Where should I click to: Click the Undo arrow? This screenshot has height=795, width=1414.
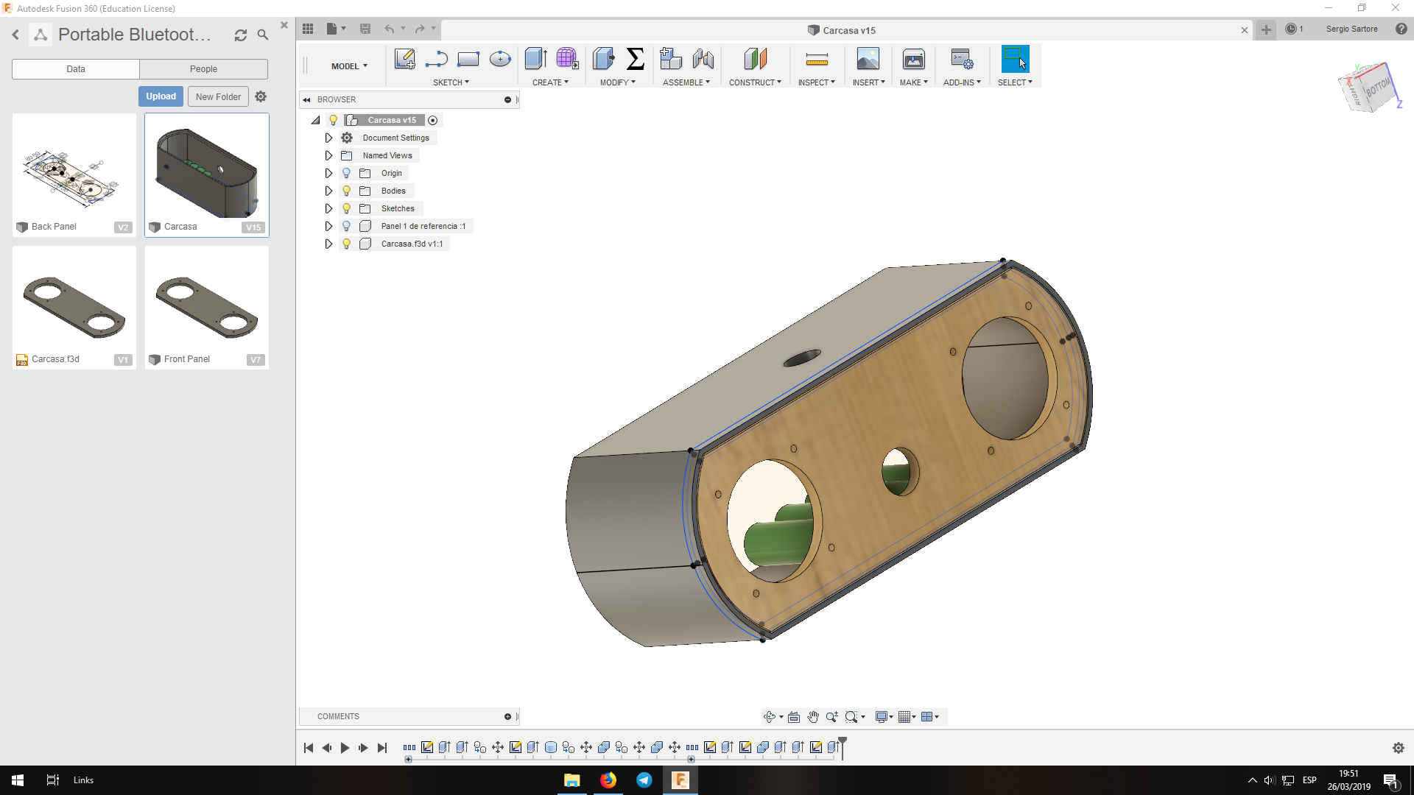(389, 29)
